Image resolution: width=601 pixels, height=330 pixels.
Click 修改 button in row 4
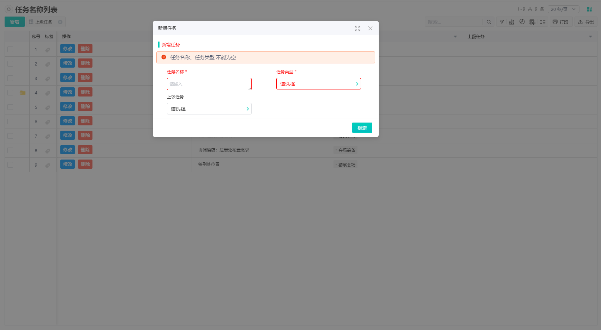[67, 92]
